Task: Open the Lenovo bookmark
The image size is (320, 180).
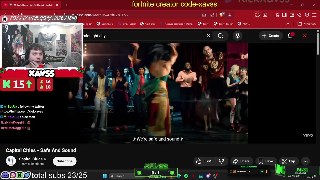Action: pyautogui.click(x=204, y=24)
